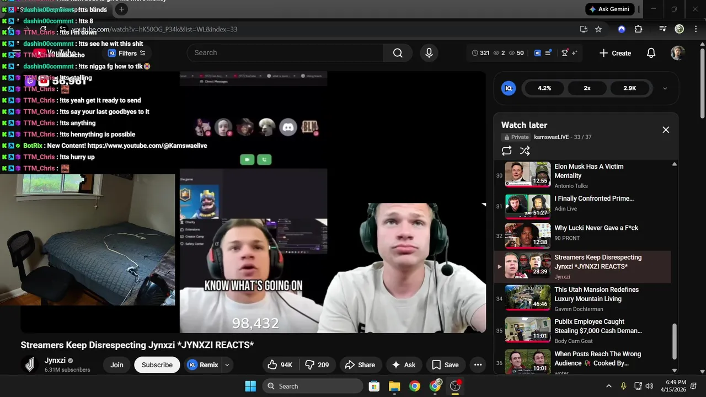Open the YouTube account avatar menu
The height and width of the screenshot is (397, 706).
coord(677,53)
